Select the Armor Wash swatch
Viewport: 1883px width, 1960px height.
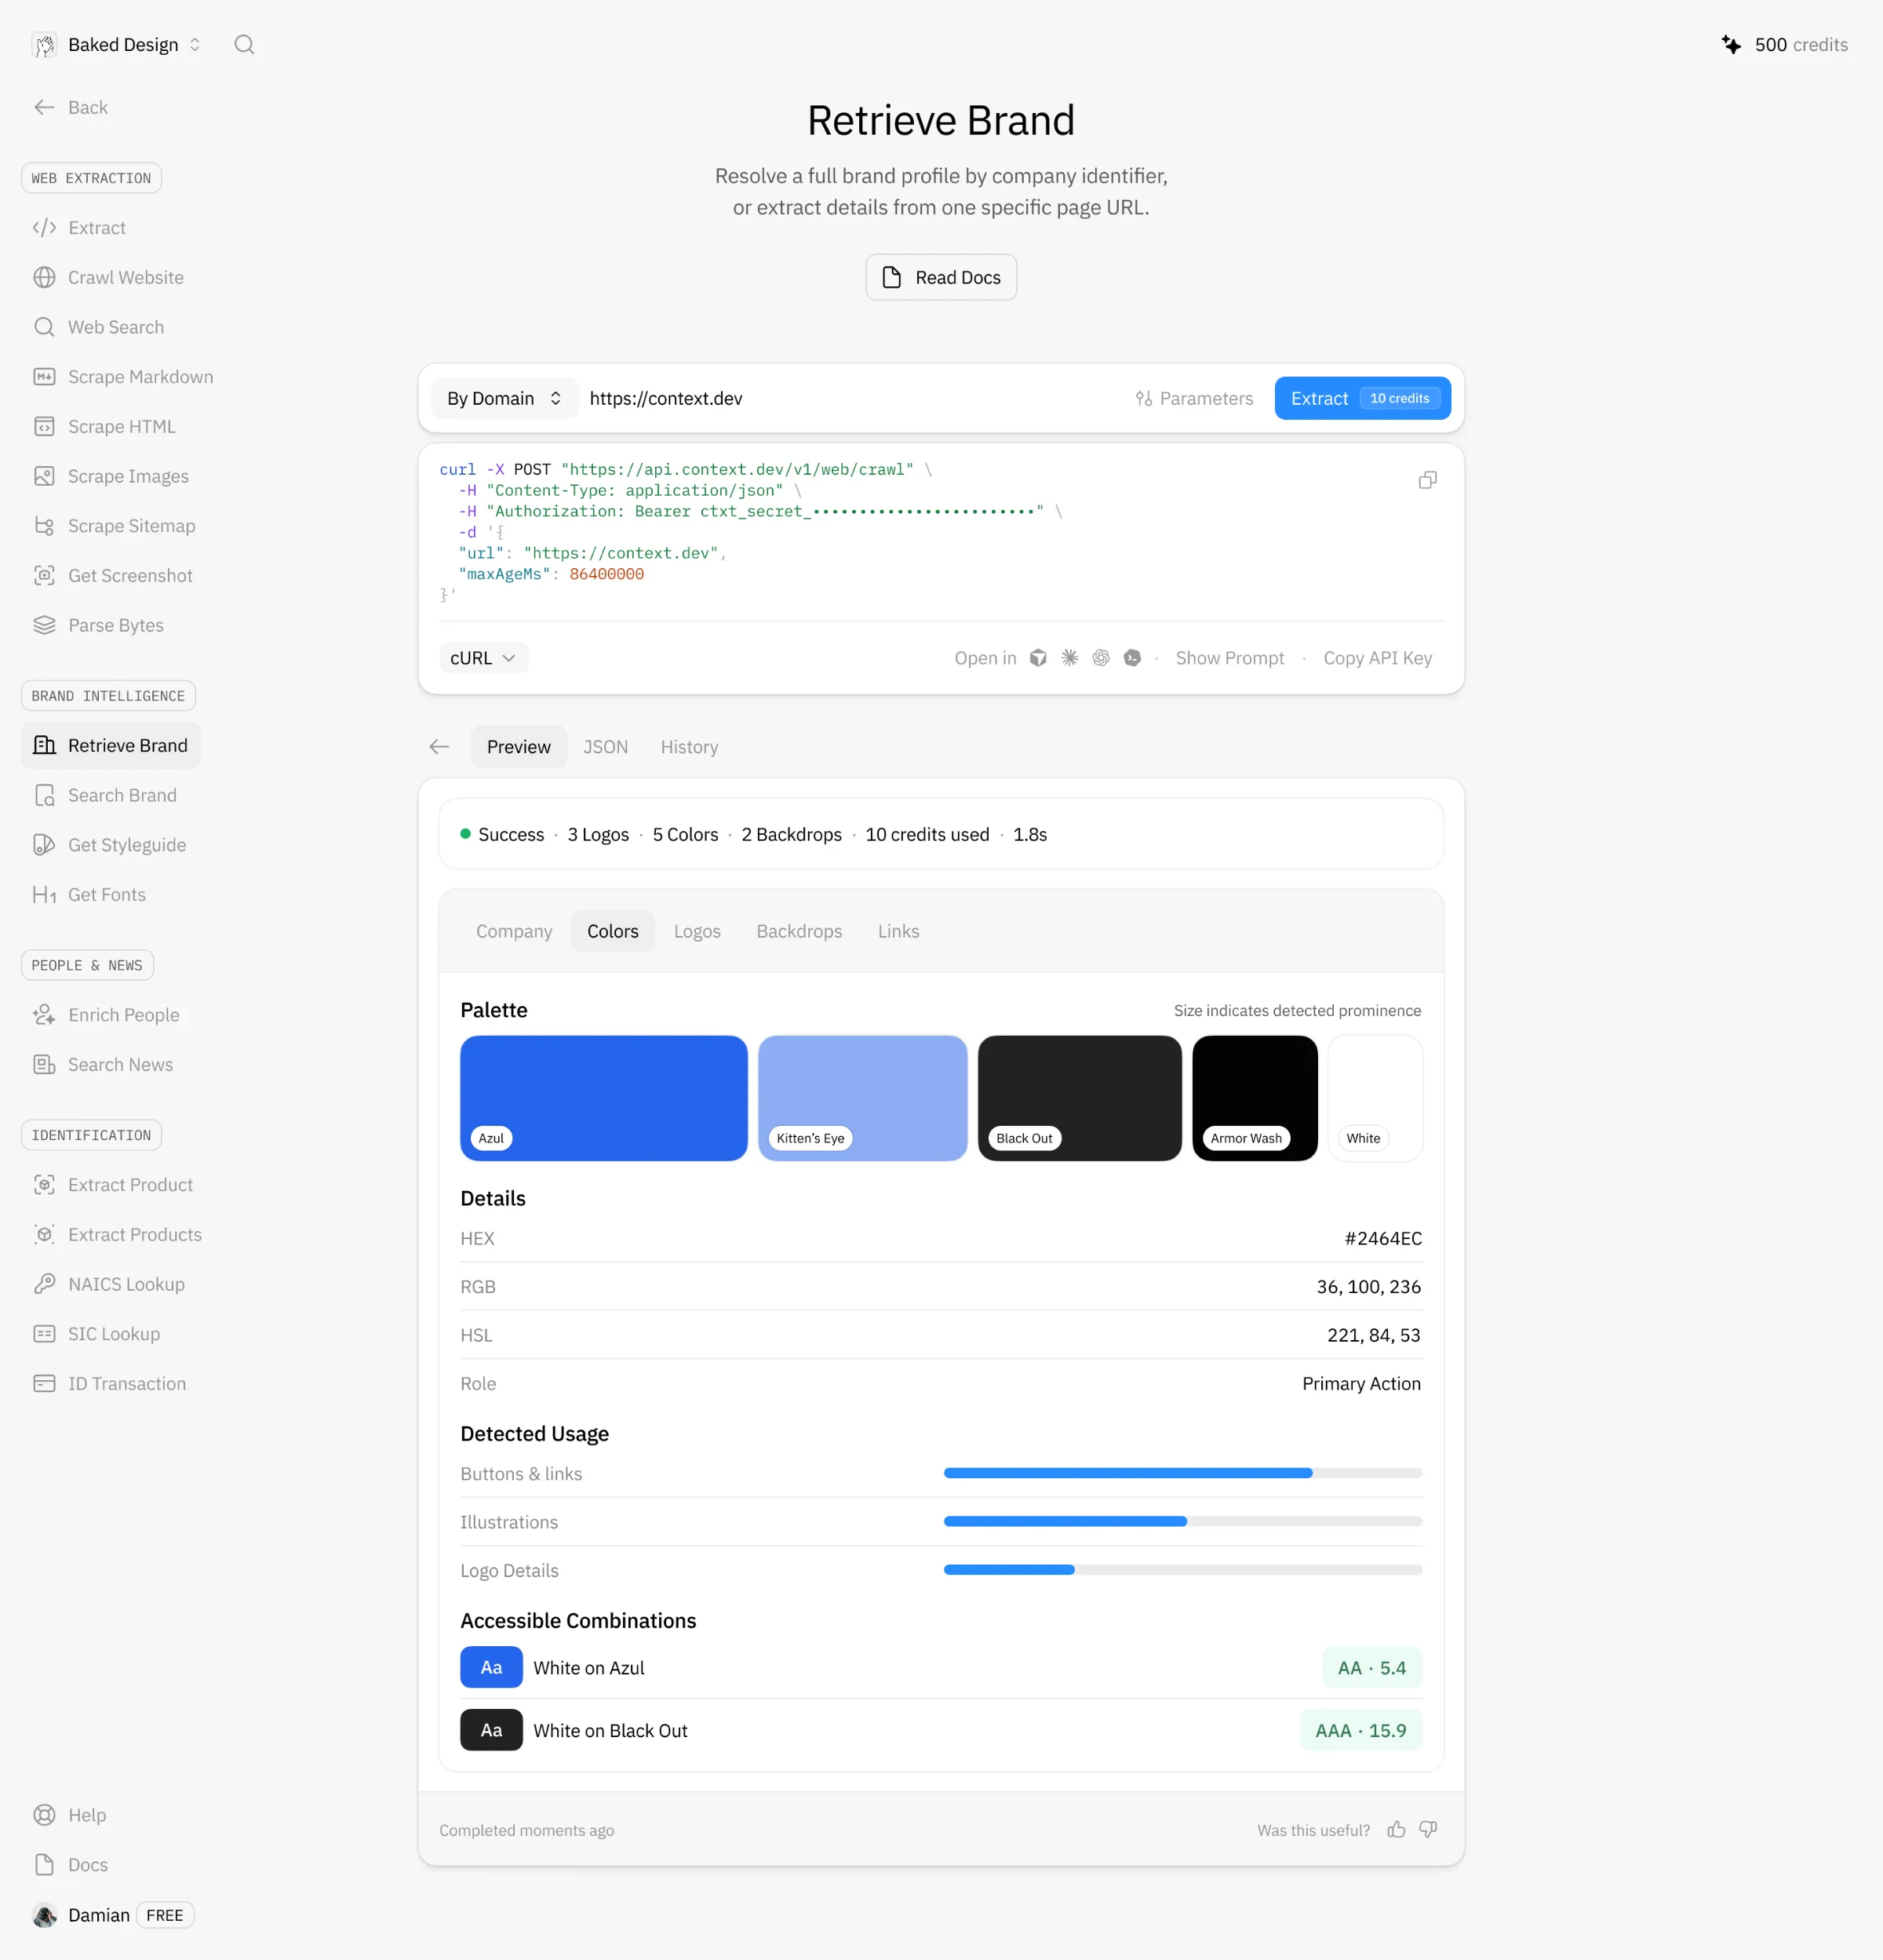point(1254,1098)
